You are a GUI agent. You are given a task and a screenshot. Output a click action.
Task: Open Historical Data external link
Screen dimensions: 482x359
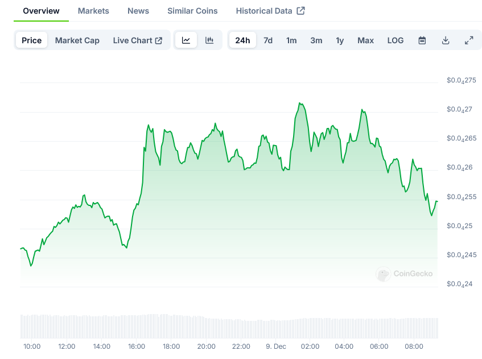coord(270,11)
